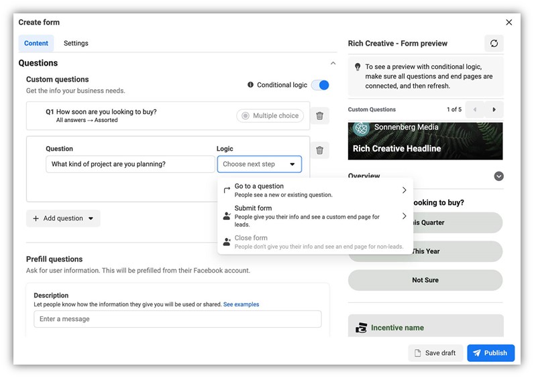The image size is (534, 378).
Task: Click the Publish button
Action: [491, 353]
